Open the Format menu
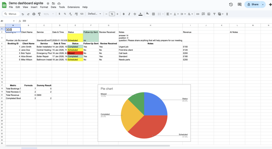The width and height of the screenshot is (272, 149). click(x=44, y=7)
